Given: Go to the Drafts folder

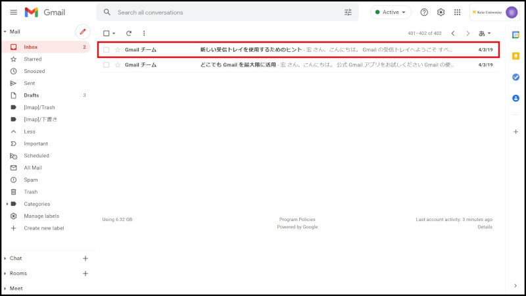Looking at the screenshot, I should [x=32, y=95].
